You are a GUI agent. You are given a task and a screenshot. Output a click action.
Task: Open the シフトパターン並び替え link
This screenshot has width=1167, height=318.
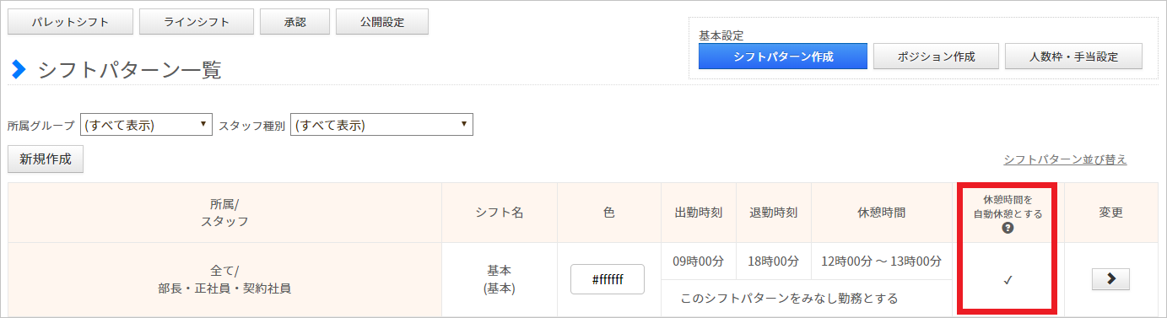pos(1065,159)
